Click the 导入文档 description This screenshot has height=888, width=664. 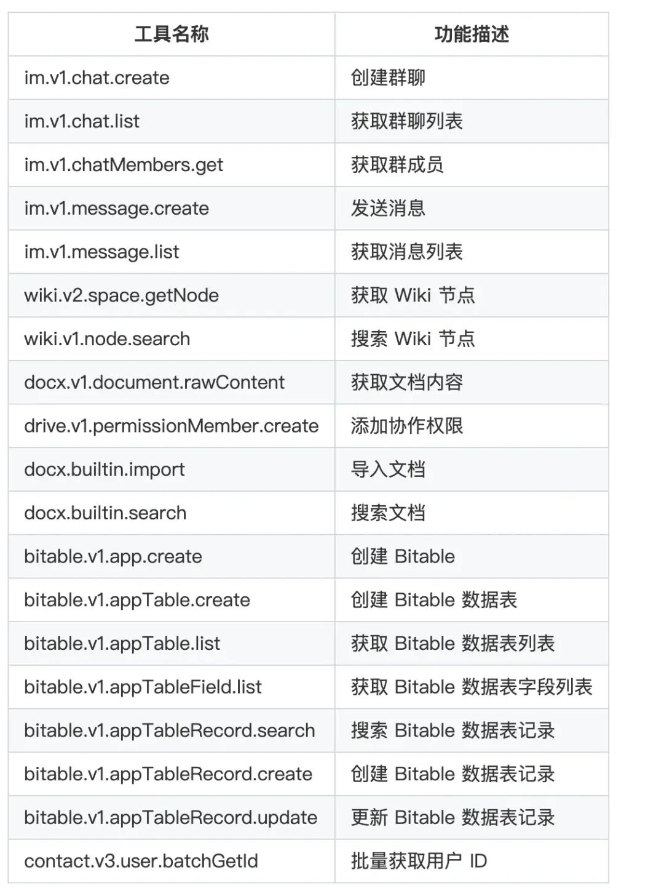(x=388, y=470)
